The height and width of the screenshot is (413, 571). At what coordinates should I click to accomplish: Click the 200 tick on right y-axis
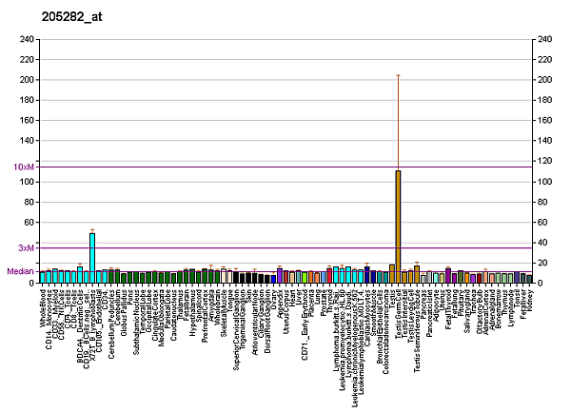coord(544,80)
